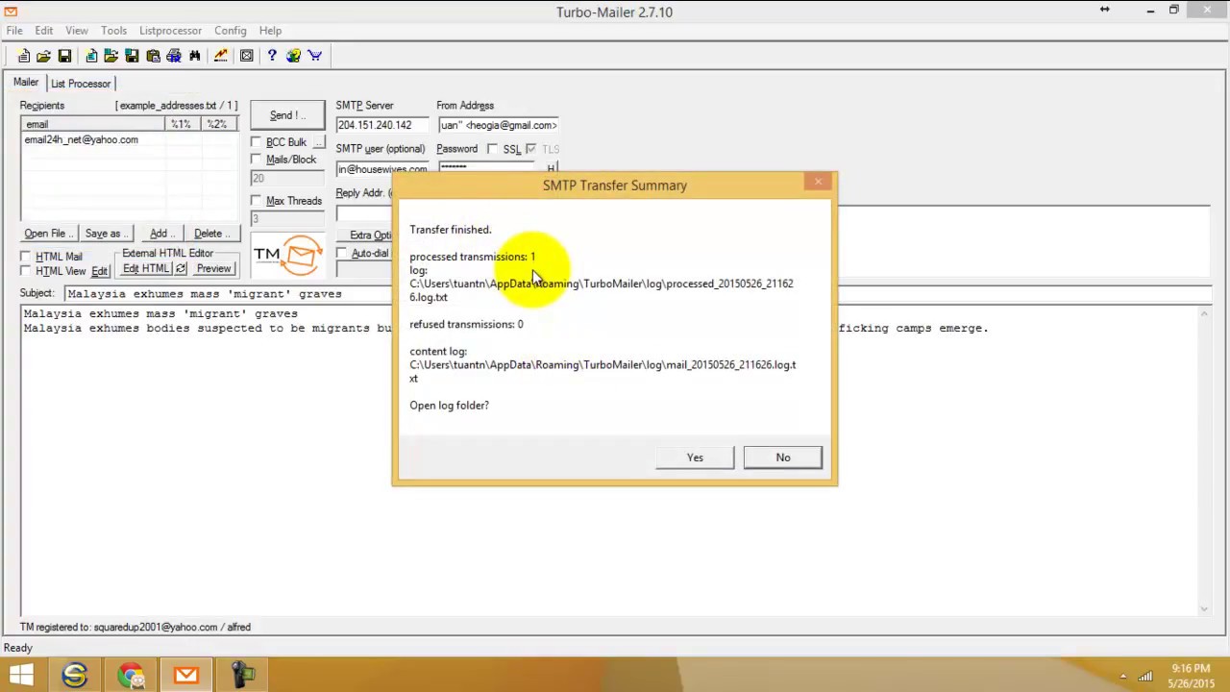
Task: Click the From Address input field
Action: [x=498, y=125]
